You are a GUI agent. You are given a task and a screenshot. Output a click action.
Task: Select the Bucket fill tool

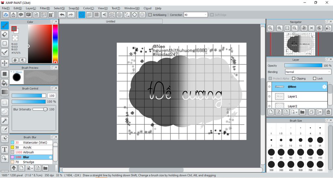(x=5, y=83)
